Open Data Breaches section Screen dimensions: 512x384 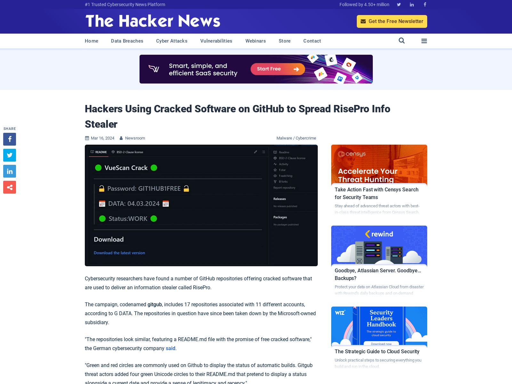127,41
